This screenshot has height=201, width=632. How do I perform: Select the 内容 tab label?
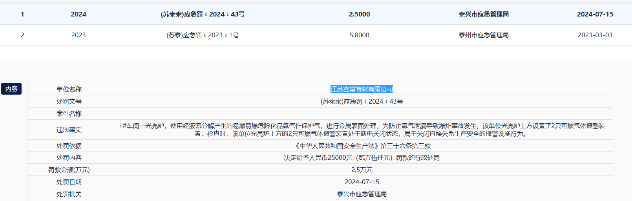pos(11,89)
